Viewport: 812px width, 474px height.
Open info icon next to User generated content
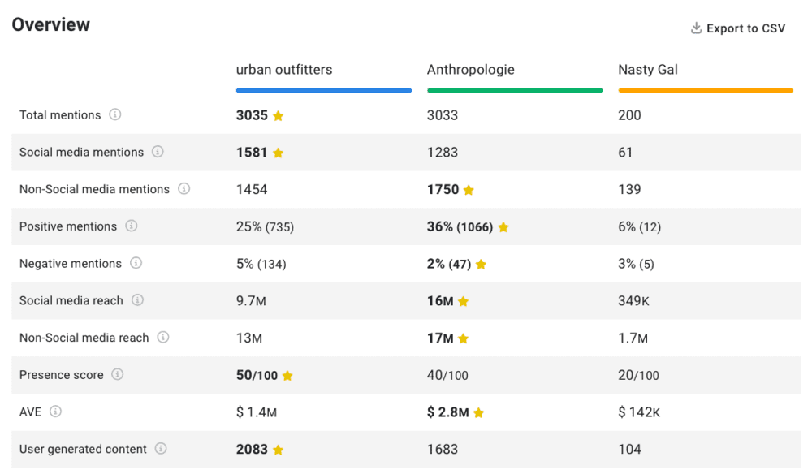point(161,449)
